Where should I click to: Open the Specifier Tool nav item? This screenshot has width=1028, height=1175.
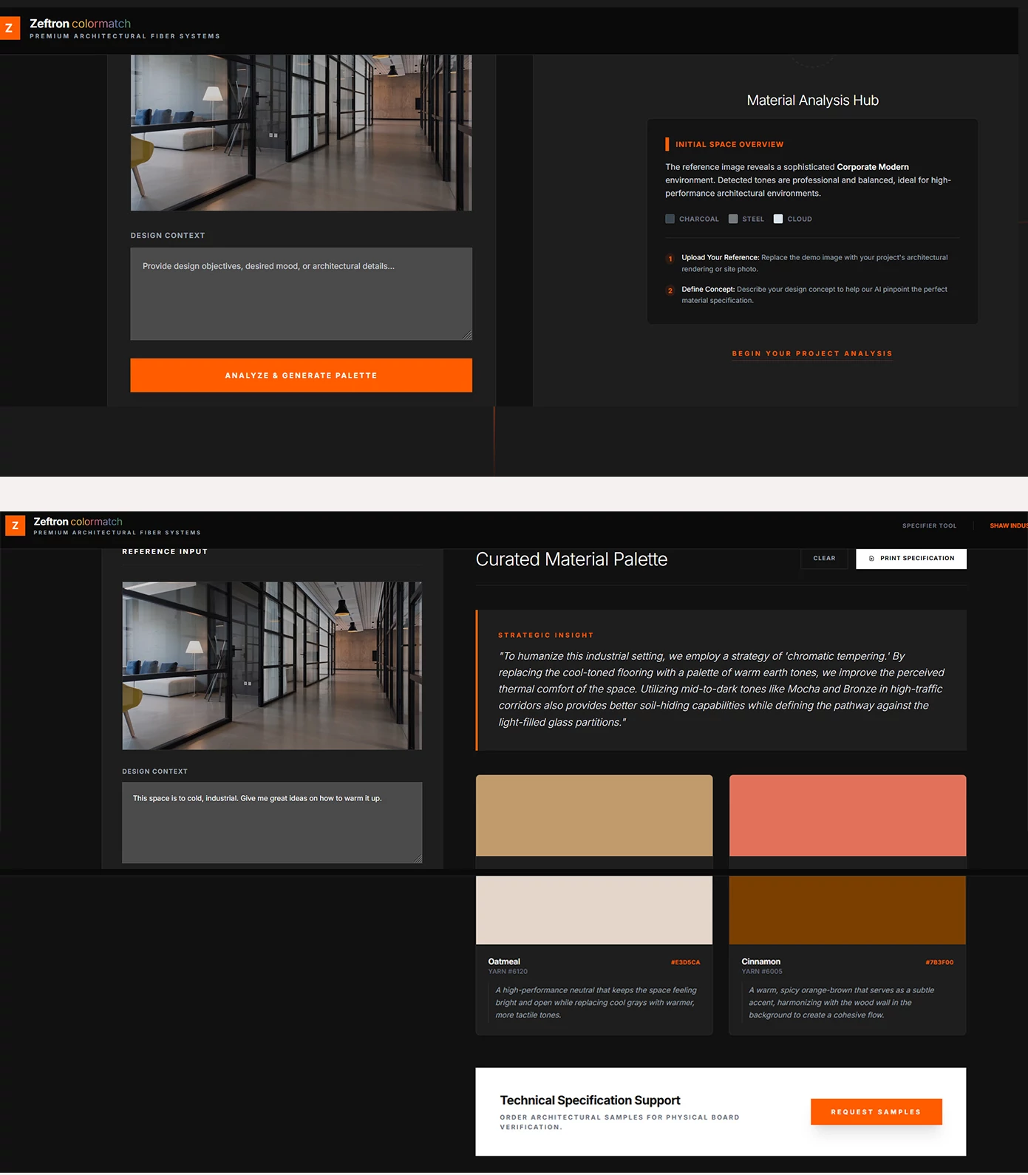(x=929, y=526)
